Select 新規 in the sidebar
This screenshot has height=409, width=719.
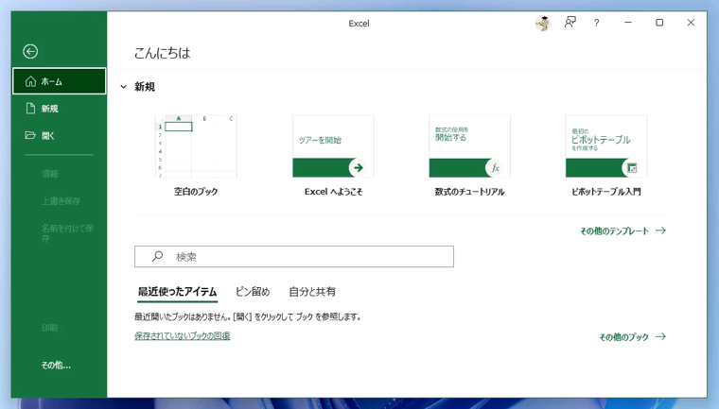click(x=60, y=109)
